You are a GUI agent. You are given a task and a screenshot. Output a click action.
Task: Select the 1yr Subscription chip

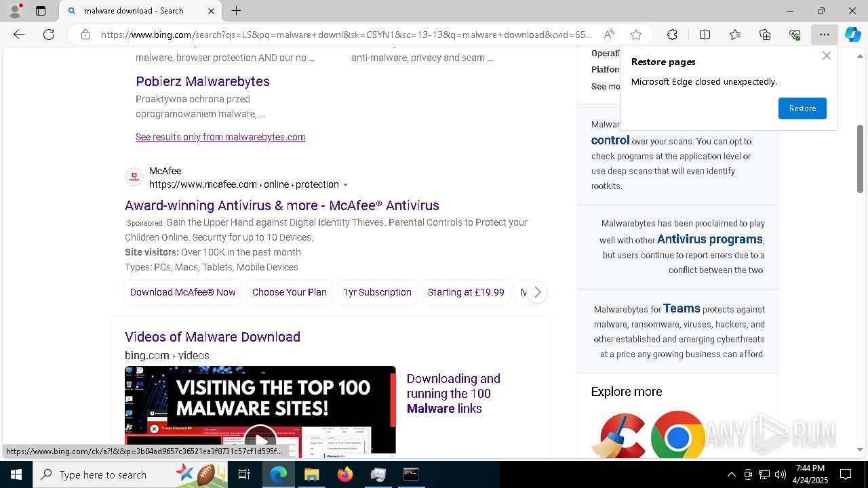coord(377,292)
